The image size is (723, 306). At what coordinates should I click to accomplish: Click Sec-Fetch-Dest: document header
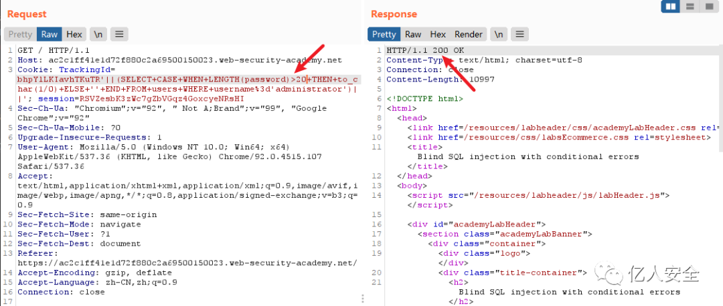click(x=79, y=243)
